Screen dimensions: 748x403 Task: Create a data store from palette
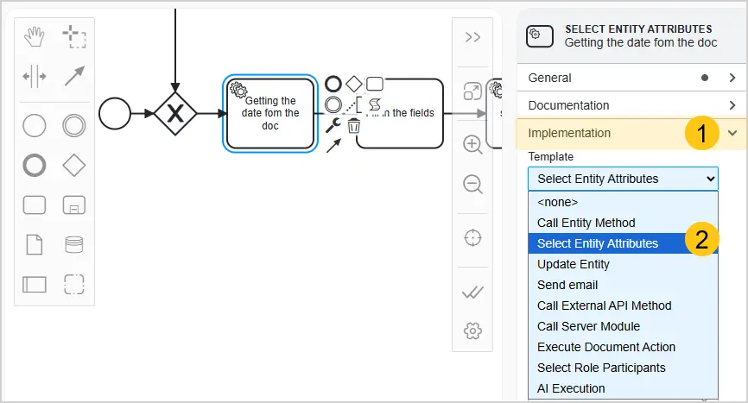pos(74,245)
